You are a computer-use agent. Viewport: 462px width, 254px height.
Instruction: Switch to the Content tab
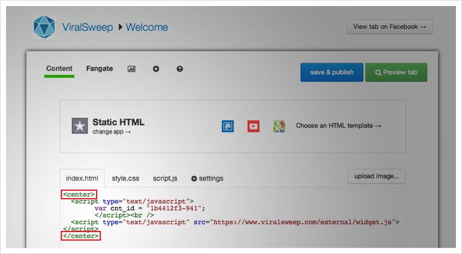click(59, 69)
